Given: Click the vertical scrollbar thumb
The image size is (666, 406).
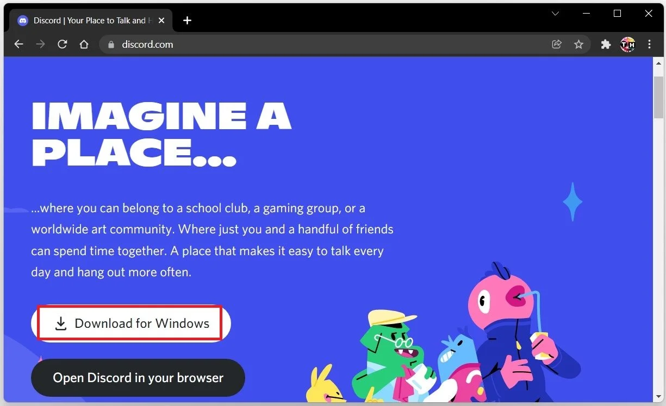Looking at the screenshot, I should click(658, 97).
